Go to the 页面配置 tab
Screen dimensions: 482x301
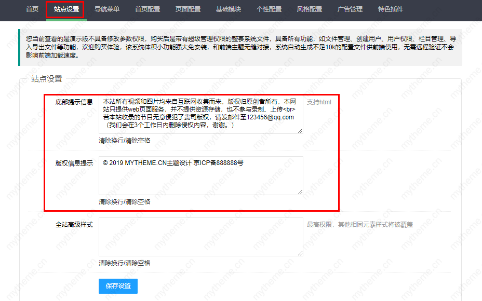pos(188,9)
